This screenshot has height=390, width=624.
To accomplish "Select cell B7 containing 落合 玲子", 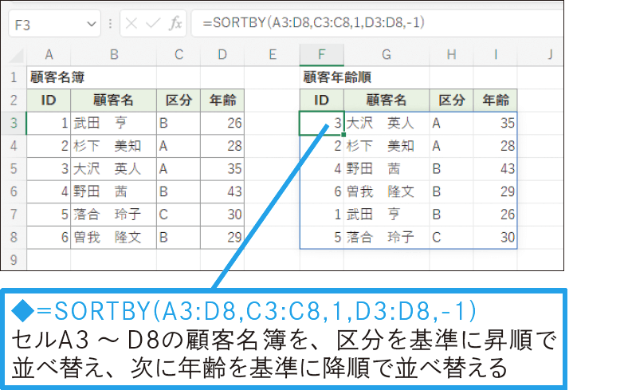I will 113,215.
